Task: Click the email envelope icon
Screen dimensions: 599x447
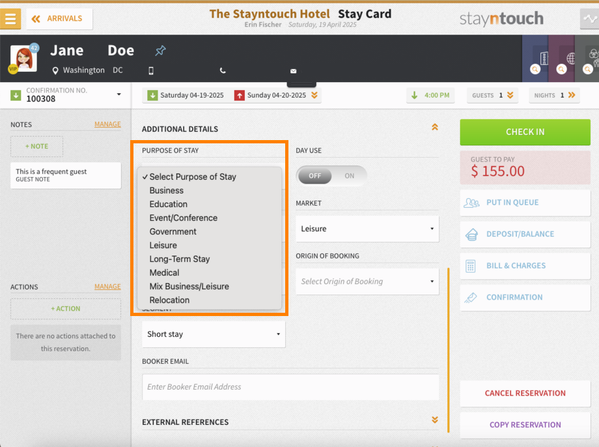Action: pyautogui.click(x=294, y=71)
